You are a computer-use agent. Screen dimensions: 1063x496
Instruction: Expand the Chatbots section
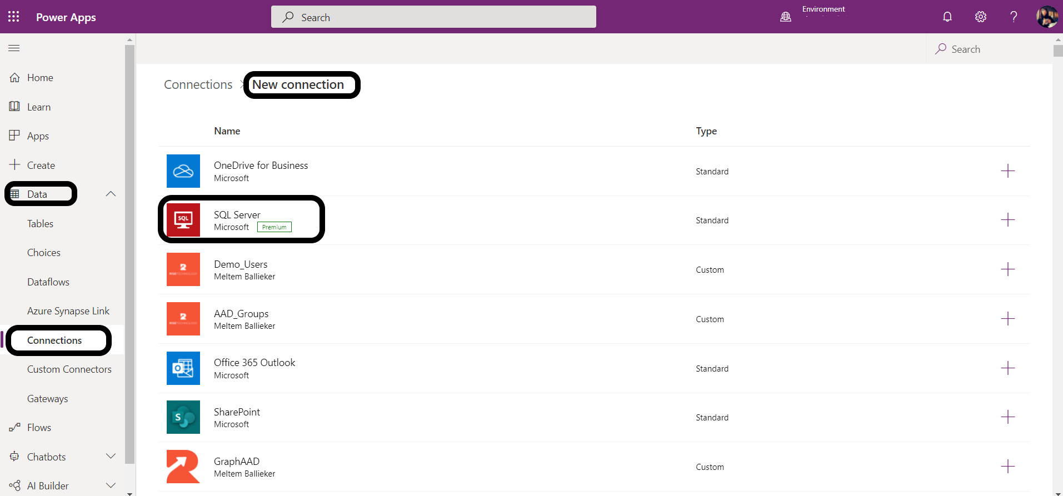(x=111, y=457)
